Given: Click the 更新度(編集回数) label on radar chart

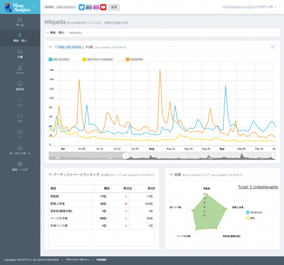Looking at the screenshot, I should click(x=232, y=237).
